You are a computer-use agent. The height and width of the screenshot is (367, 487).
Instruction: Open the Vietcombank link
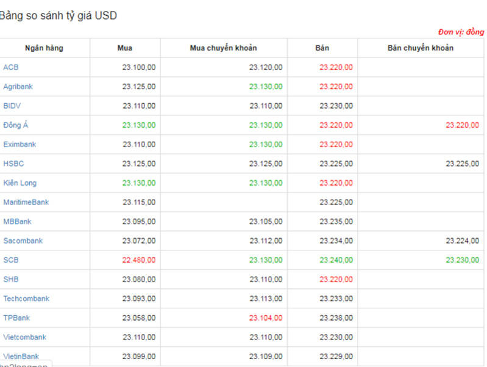[x=25, y=337]
